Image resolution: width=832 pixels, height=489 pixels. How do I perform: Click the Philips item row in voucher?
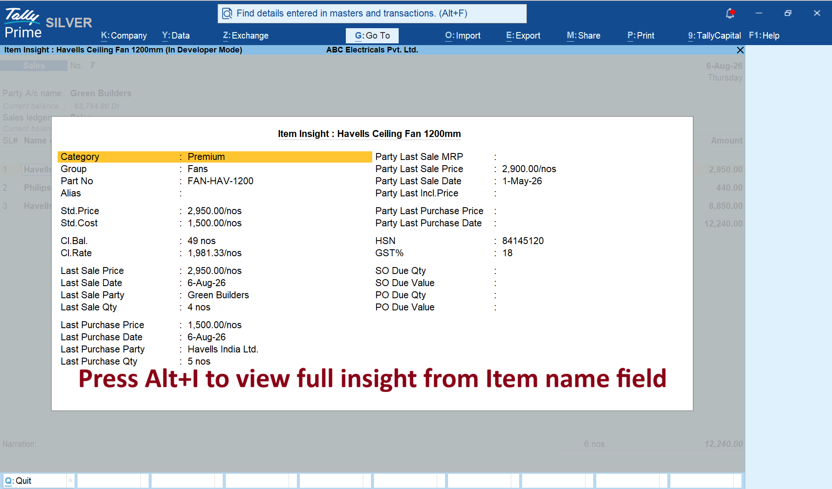pos(37,188)
